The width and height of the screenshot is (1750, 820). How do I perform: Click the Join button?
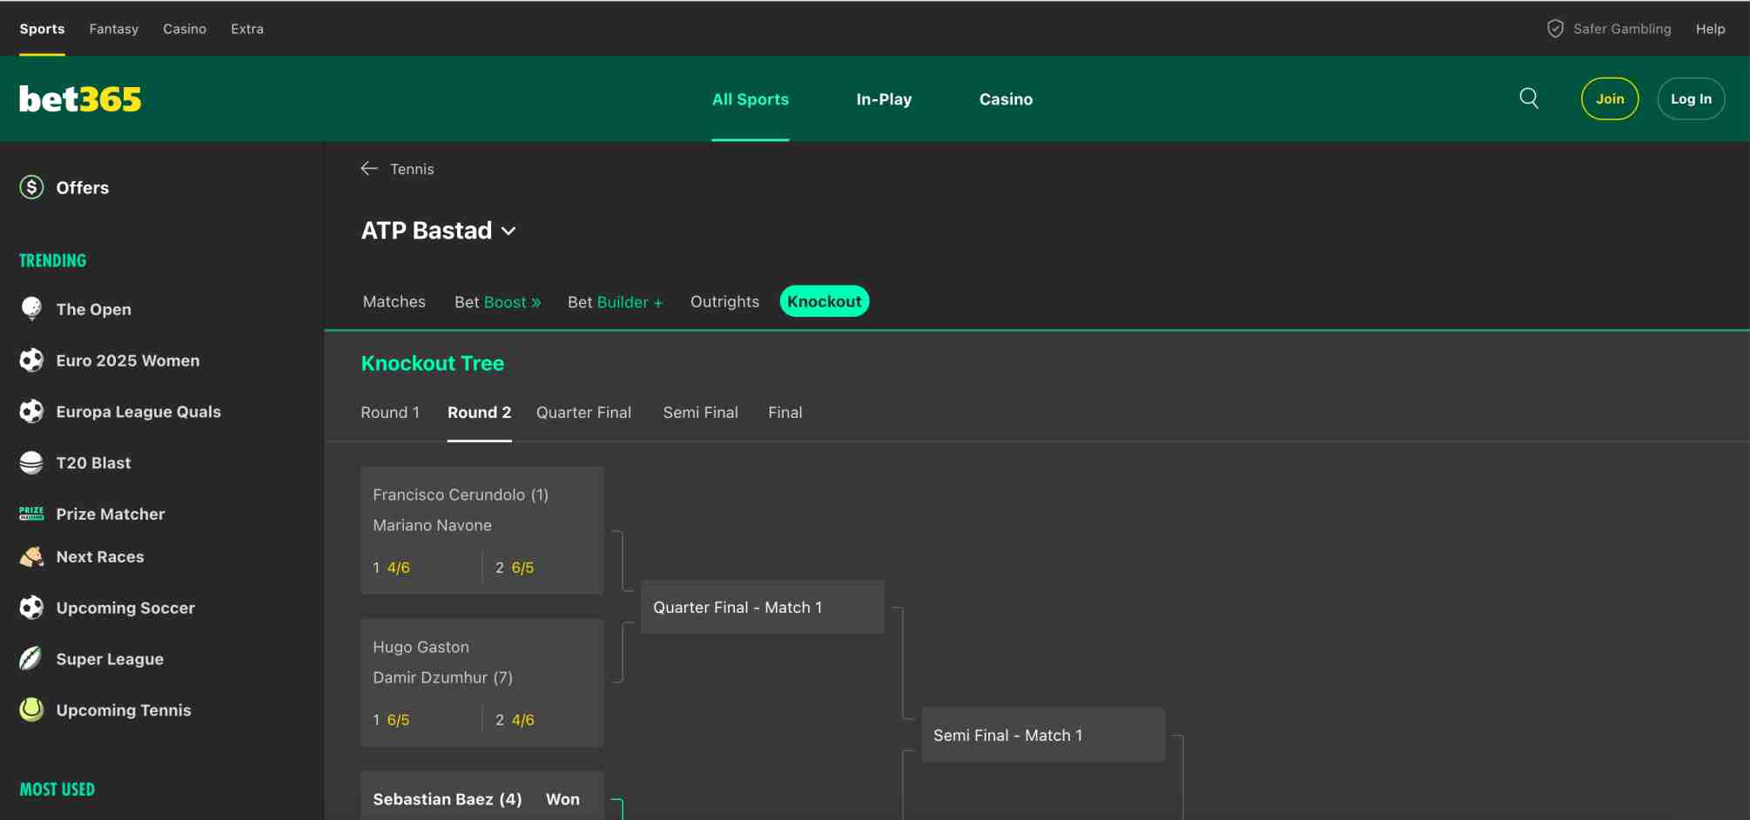[x=1610, y=98]
